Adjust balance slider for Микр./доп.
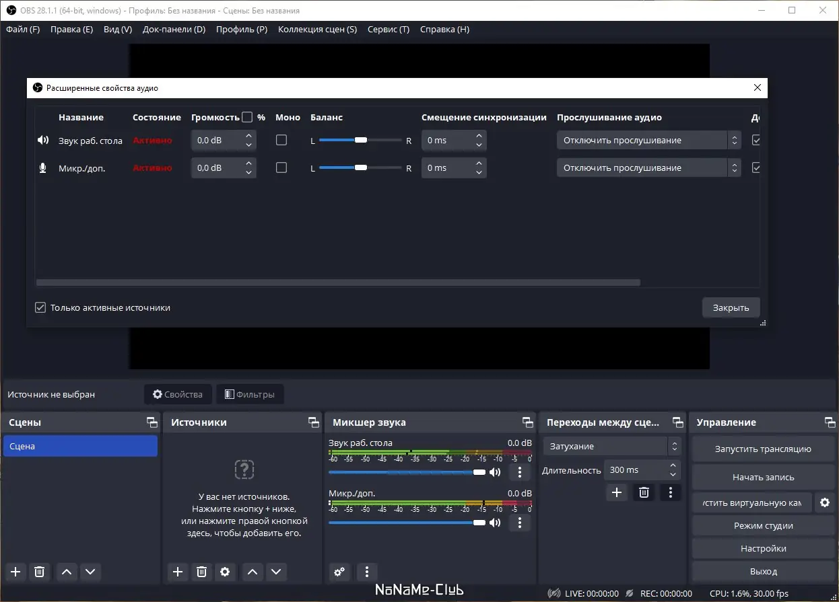Viewport: 839px width, 602px height. pos(360,167)
